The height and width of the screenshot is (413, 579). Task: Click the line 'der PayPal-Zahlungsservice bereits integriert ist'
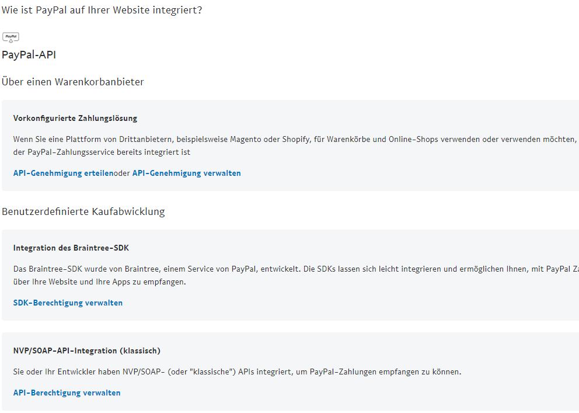(102, 152)
